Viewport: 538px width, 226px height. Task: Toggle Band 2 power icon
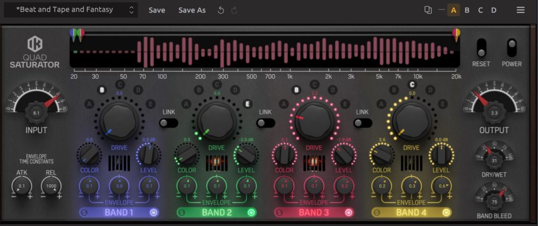(x=251, y=212)
